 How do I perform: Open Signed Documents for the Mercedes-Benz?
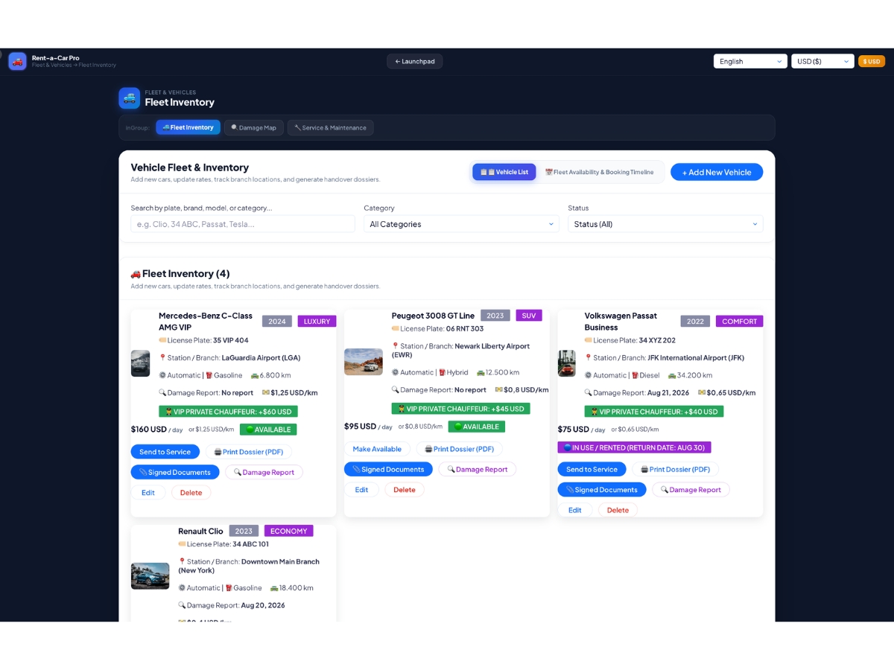pos(175,472)
